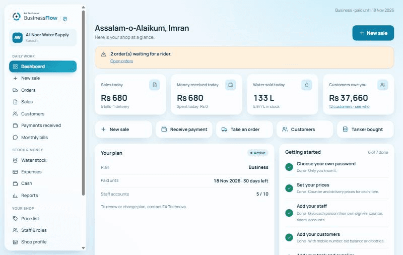Click the 6 of 7 done progress text
Viewport: 403px width, 255px height.
(378, 152)
